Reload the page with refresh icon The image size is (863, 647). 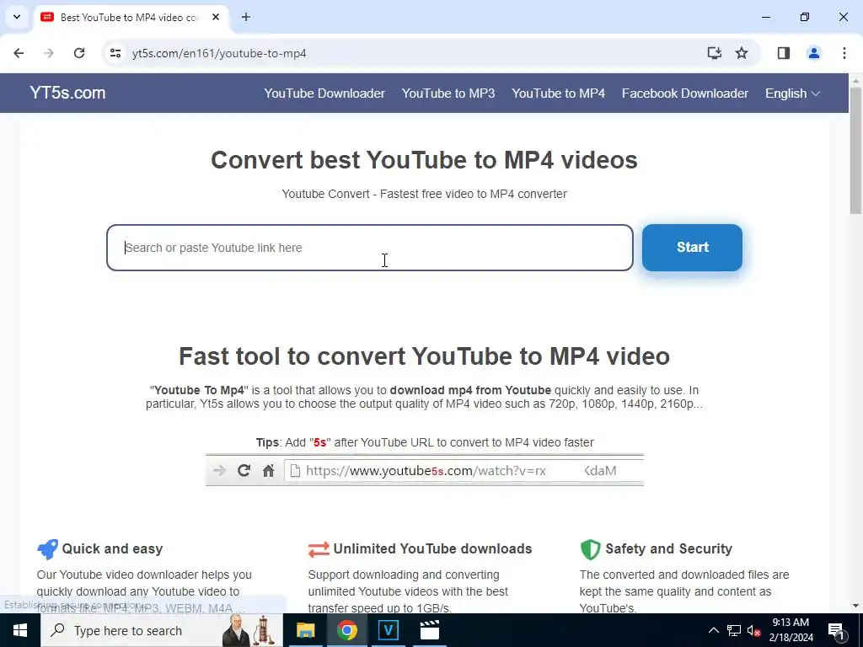click(x=79, y=53)
